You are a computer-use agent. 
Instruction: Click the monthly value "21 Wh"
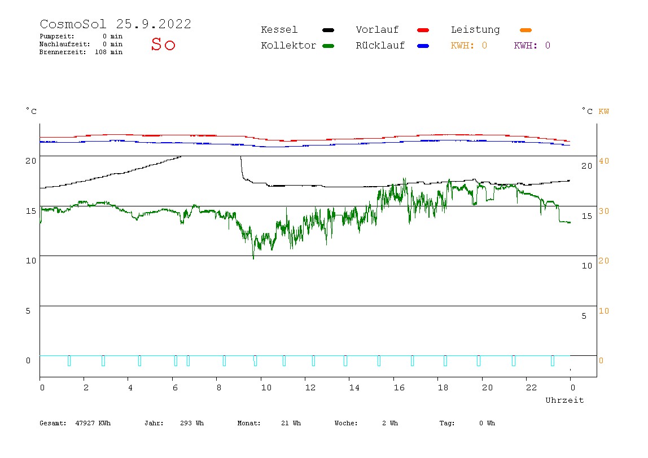pyautogui.click(x=291, y=423)
